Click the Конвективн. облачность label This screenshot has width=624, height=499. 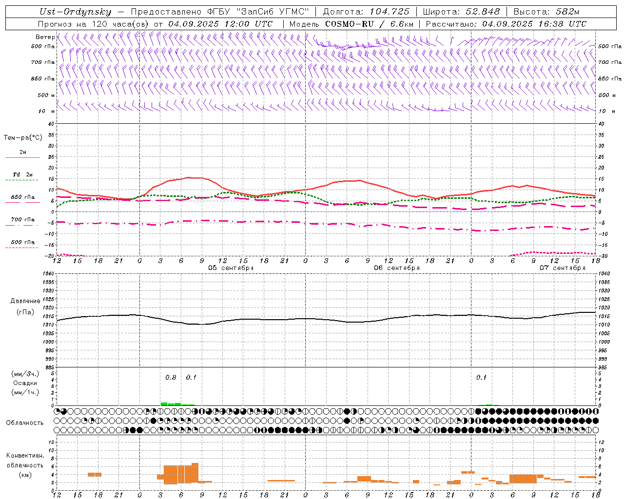(25, 461)
